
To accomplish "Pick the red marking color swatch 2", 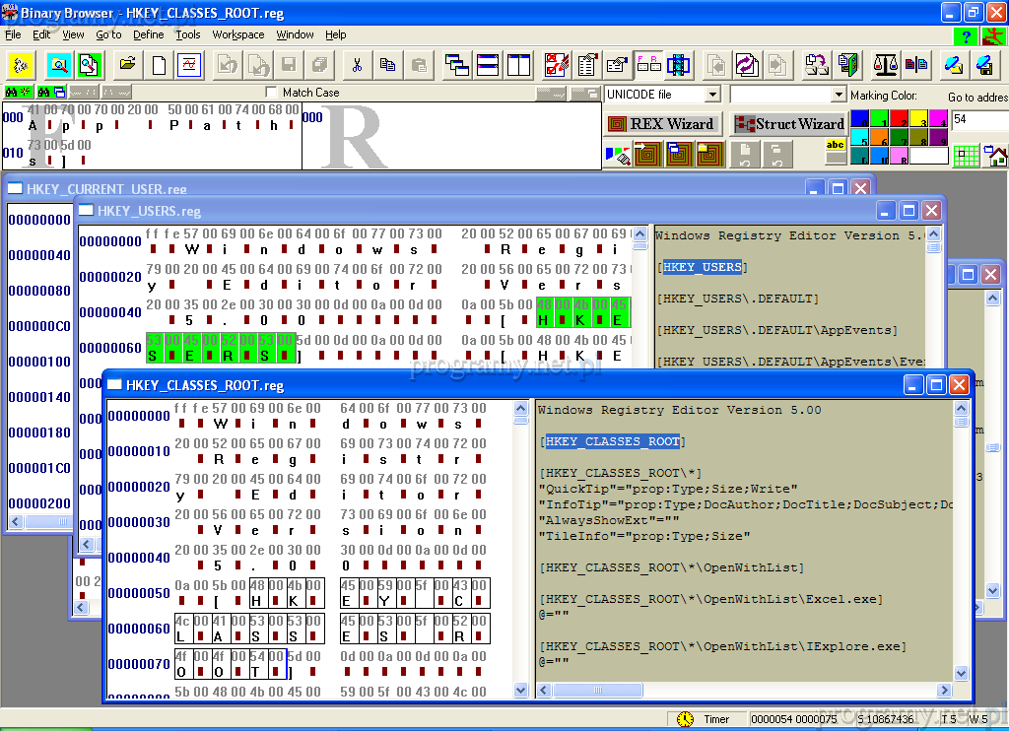I will click(x=898, y=119).
